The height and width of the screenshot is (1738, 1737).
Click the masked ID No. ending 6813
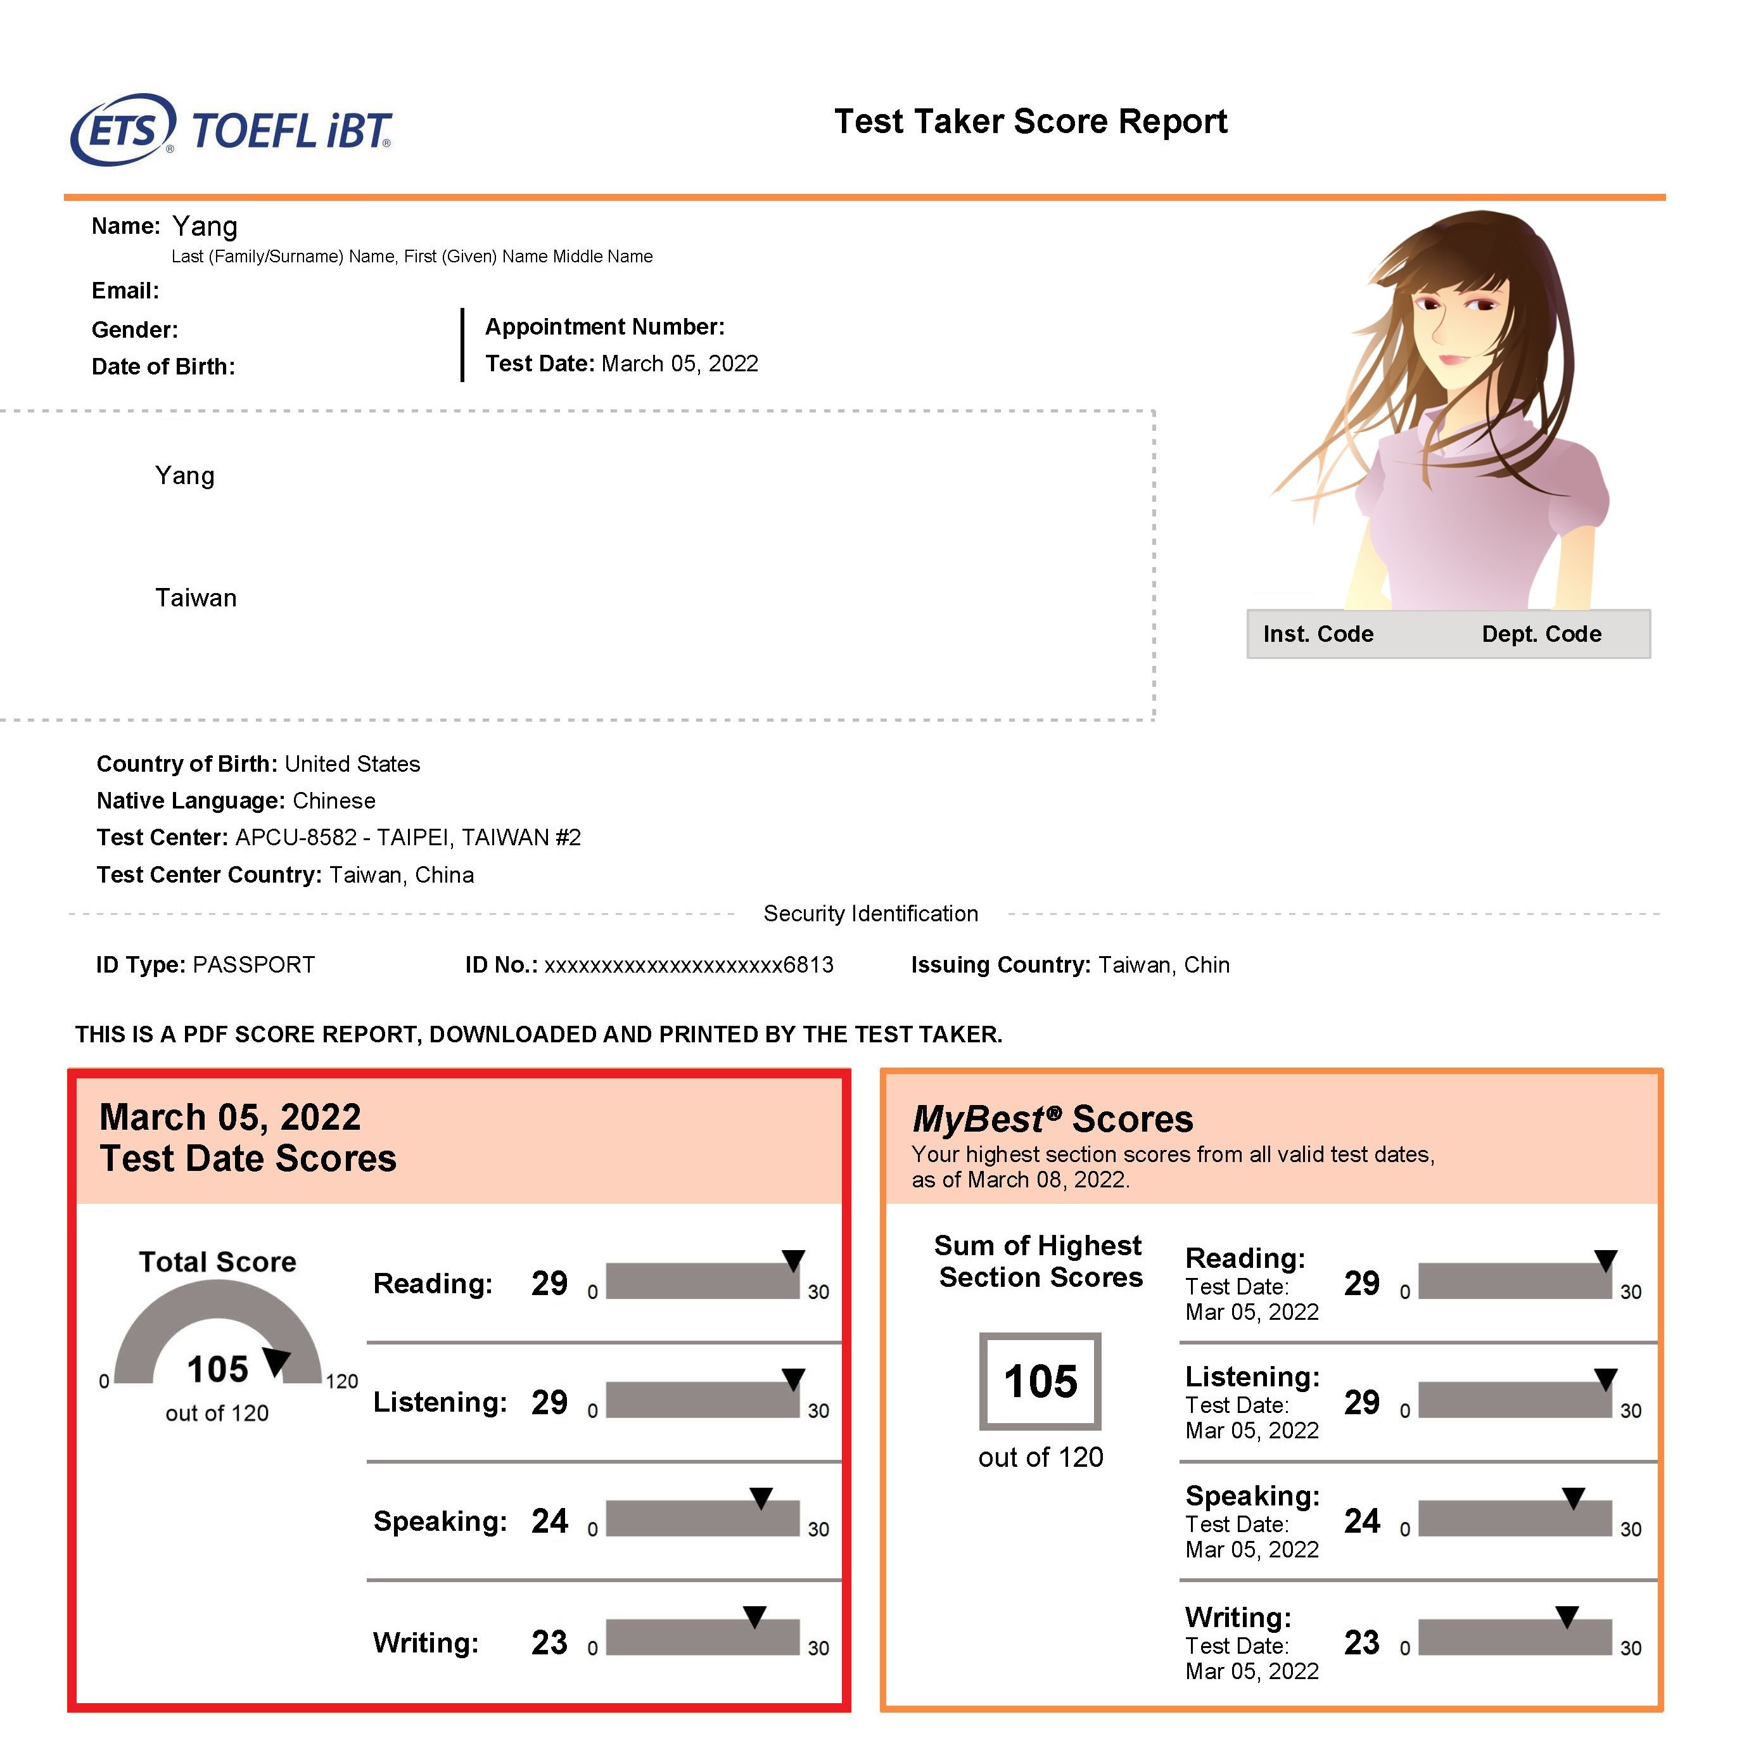(x=649, y=965)
